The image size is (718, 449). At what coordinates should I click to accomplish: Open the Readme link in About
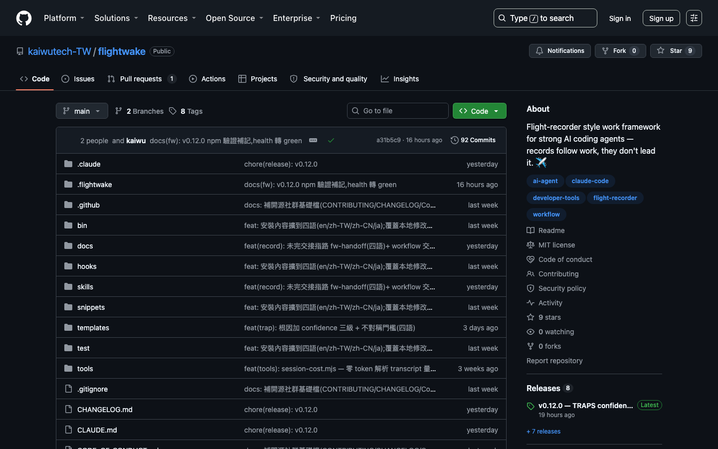(x=546, y=230)
